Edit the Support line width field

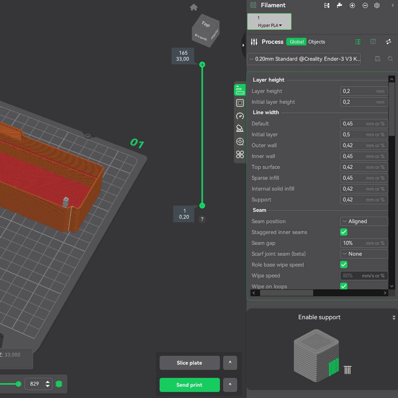(364, 199)
